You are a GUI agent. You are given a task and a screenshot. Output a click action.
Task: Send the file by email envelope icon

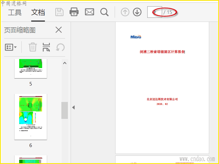tap(90, 12)
